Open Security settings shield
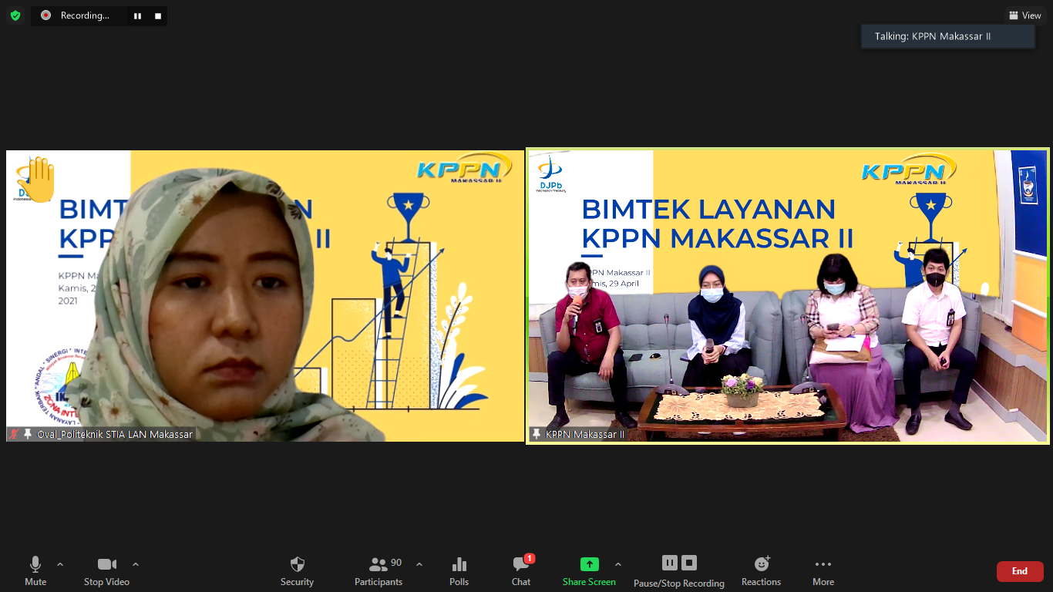The image size is (1053, 592). [x=298, y=571]
